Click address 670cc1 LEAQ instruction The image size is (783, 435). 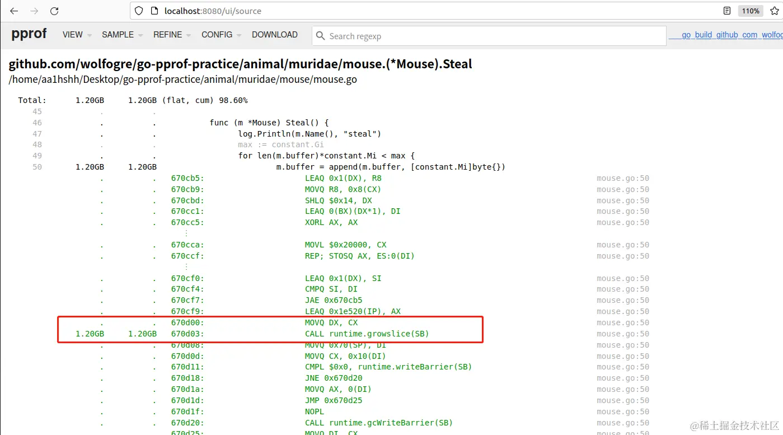(x=353, y=211)
